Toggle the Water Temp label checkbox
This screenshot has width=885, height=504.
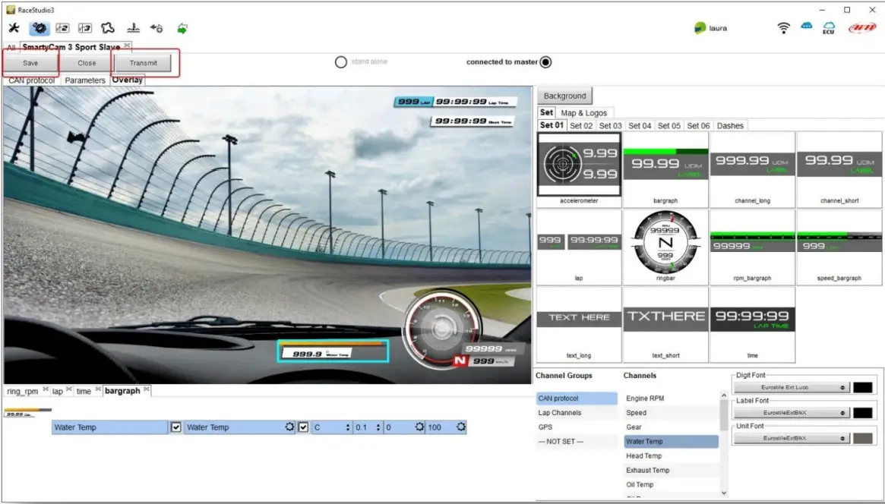tap(175, 427)
